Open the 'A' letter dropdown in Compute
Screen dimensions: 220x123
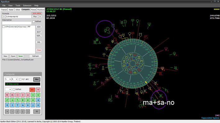15,79
